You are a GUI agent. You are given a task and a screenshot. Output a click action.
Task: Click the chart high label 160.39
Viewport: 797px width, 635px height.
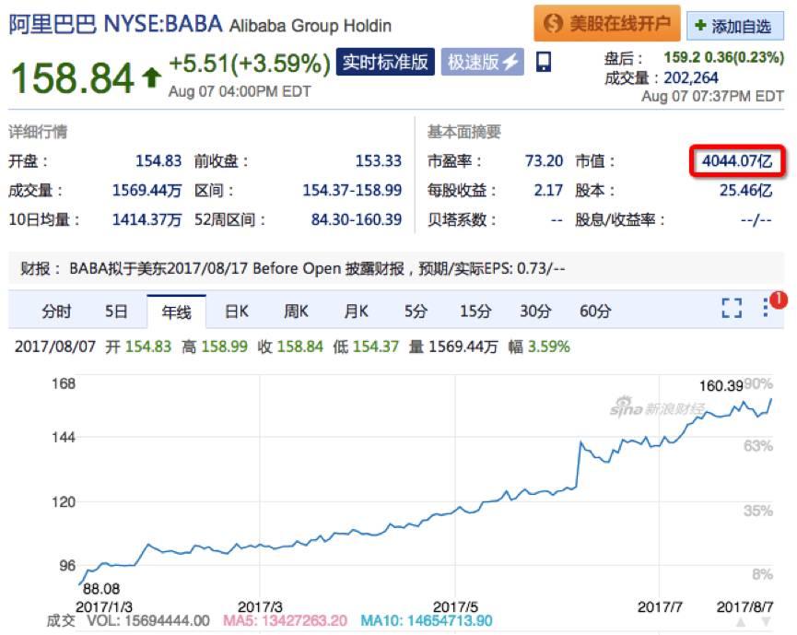coord(721,386)
